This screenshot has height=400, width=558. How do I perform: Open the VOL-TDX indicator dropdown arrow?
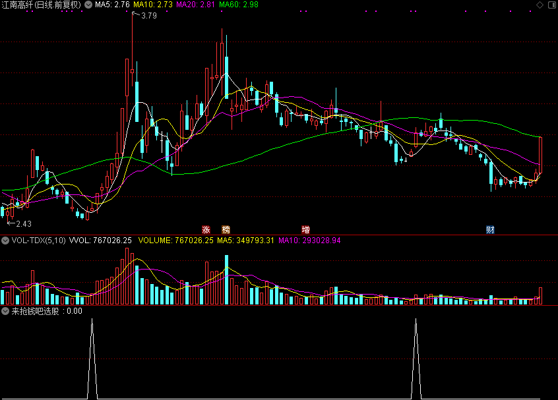[x=5, y=241]
